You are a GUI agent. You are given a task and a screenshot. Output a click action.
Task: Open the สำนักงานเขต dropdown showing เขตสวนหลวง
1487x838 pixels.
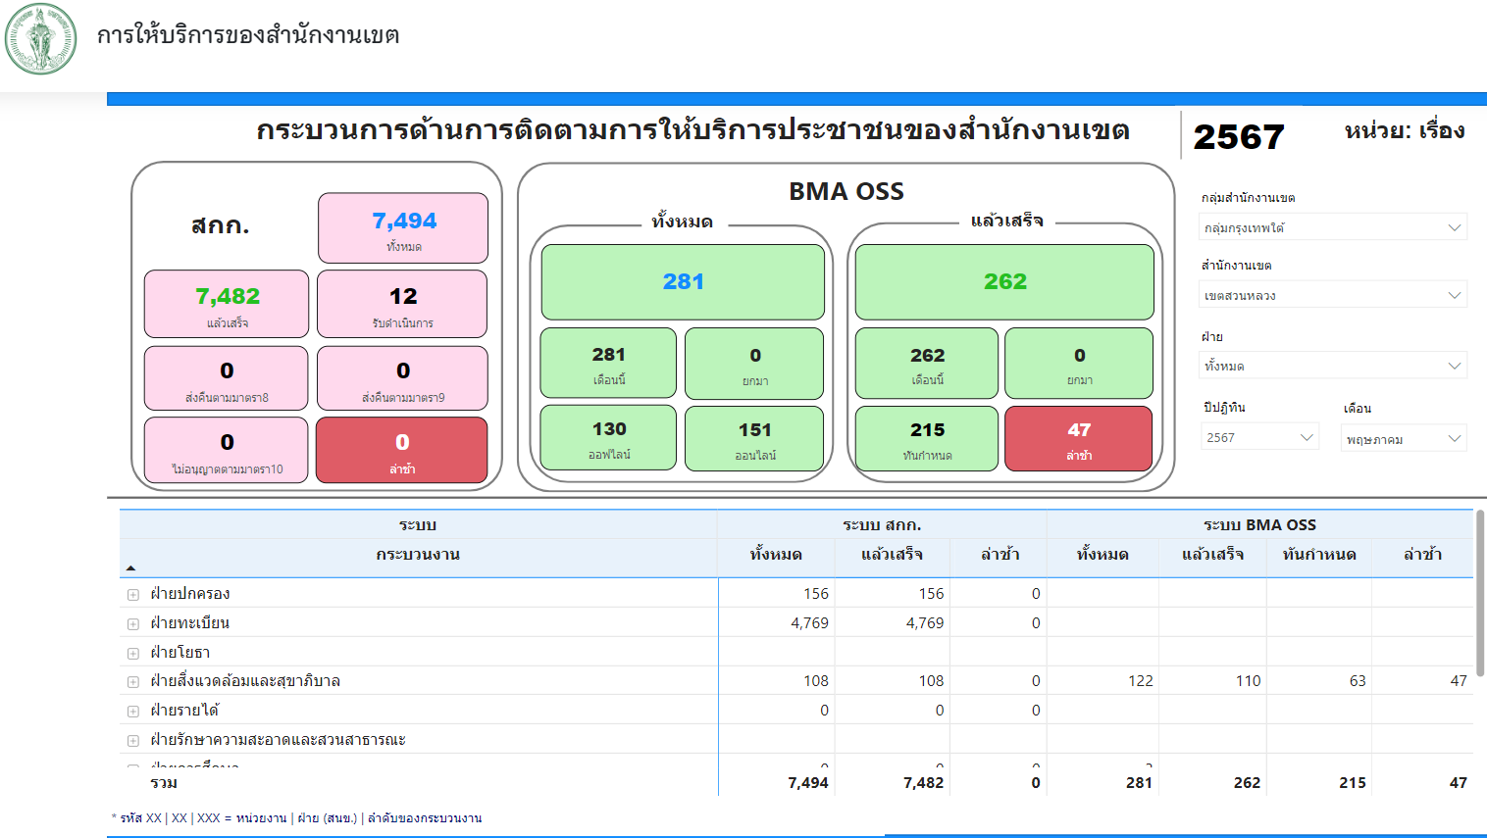click(1333, 295)
